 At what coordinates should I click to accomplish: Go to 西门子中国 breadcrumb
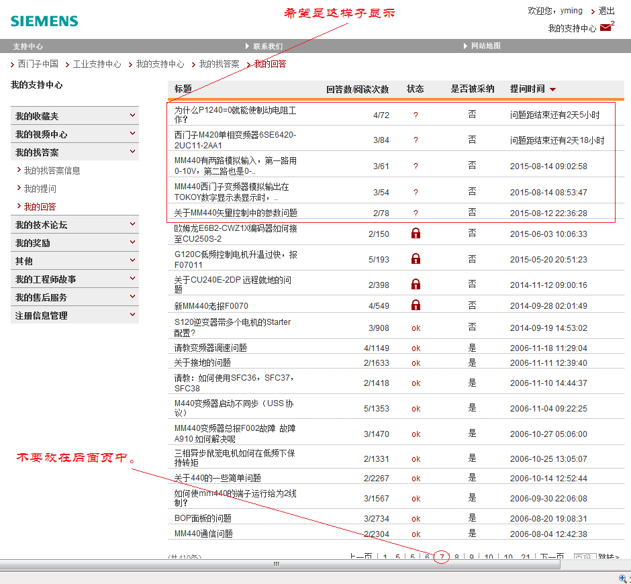click(x=38, y=64)
